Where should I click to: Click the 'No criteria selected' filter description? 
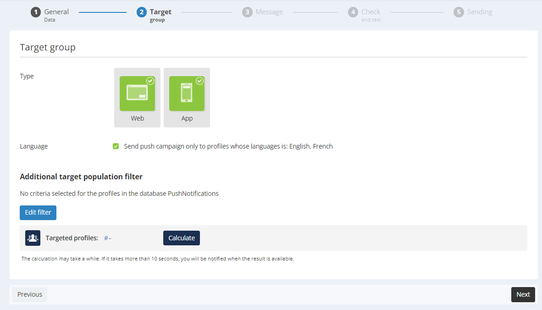click(119, 194)
